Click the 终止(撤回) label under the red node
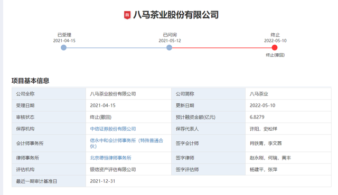The height and width of the screenshot is (195, 338). coord(275,55)
